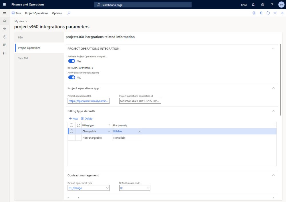Screen dimensions: 286x202
Task: Open the Default reason code dropdown
Action: [x=148, y=188]
